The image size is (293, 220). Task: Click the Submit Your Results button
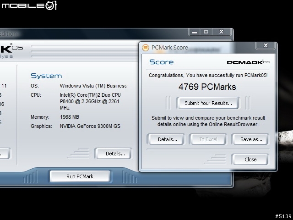[207, 103]
